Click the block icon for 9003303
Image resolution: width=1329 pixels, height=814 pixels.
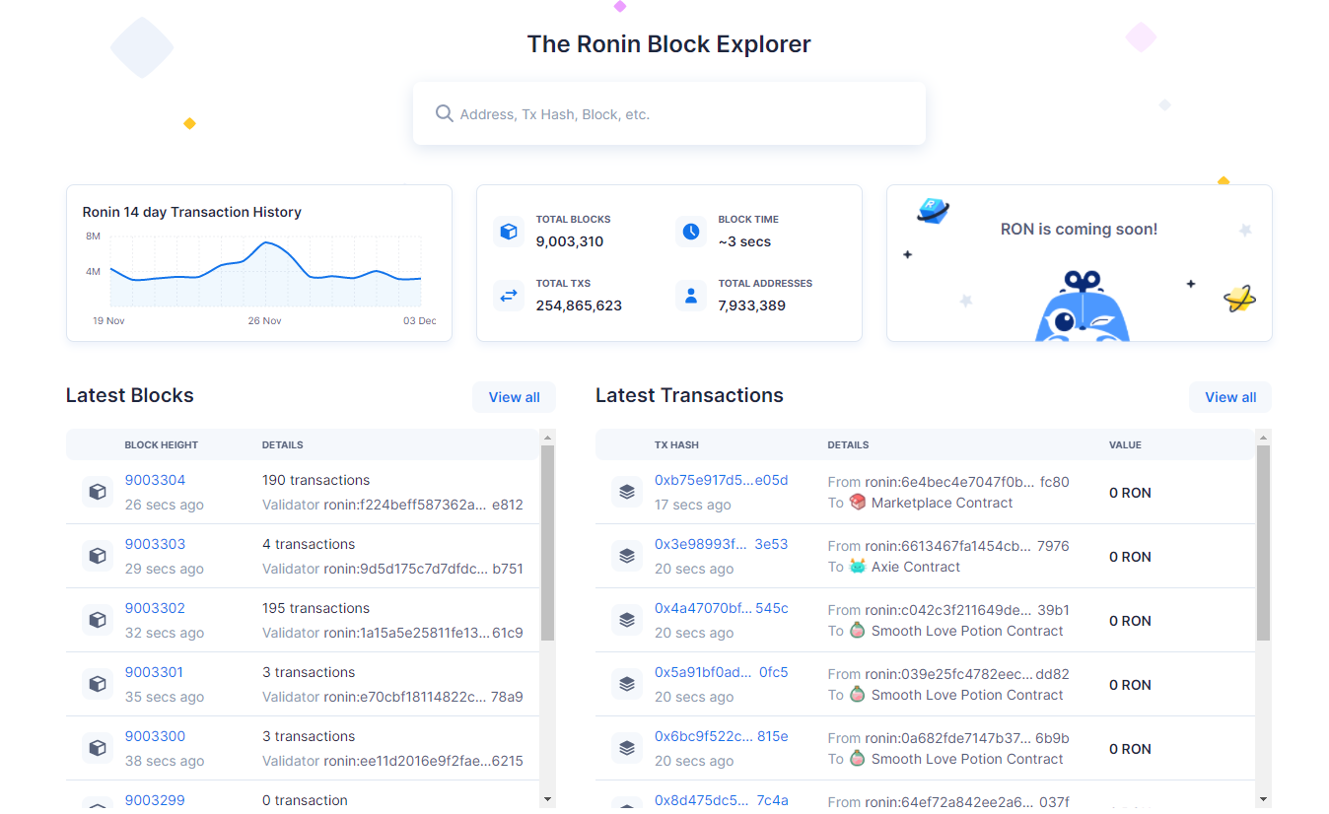[98, 556]
